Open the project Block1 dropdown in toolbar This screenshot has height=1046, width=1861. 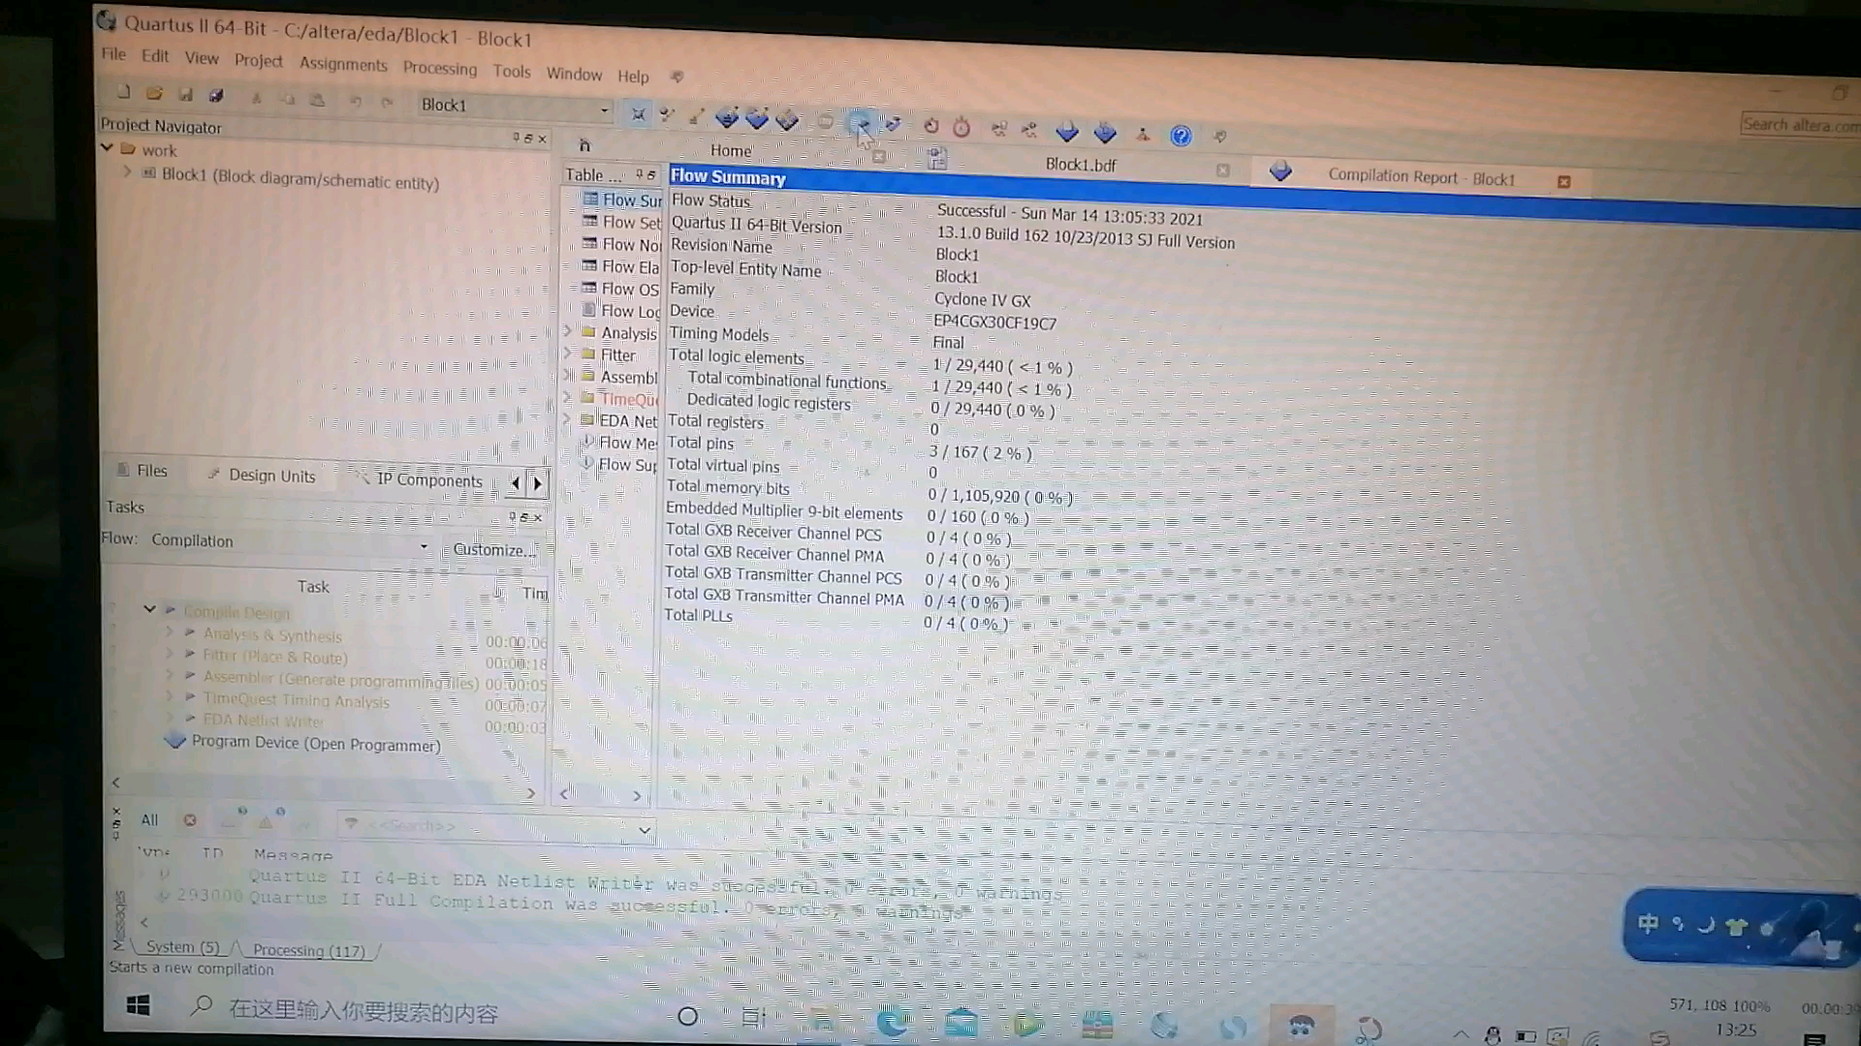tap(515, 107)
